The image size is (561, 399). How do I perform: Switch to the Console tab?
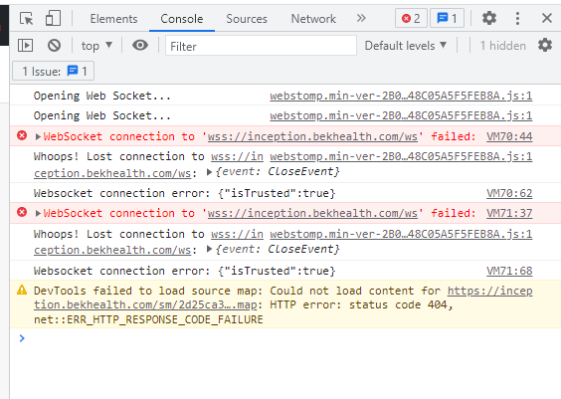[x=182, y=19]
